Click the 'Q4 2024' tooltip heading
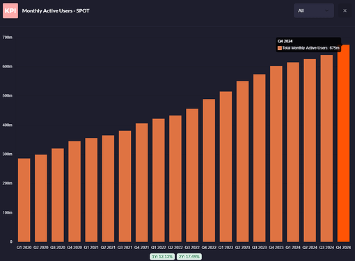 tap(285, 41)
